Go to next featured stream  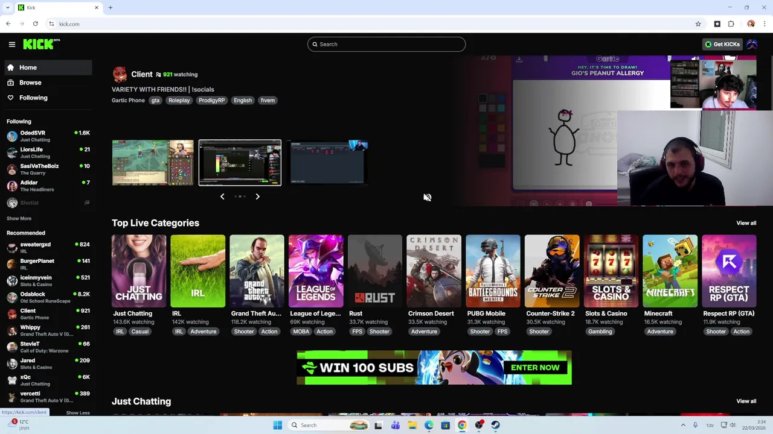coord(257,197)
